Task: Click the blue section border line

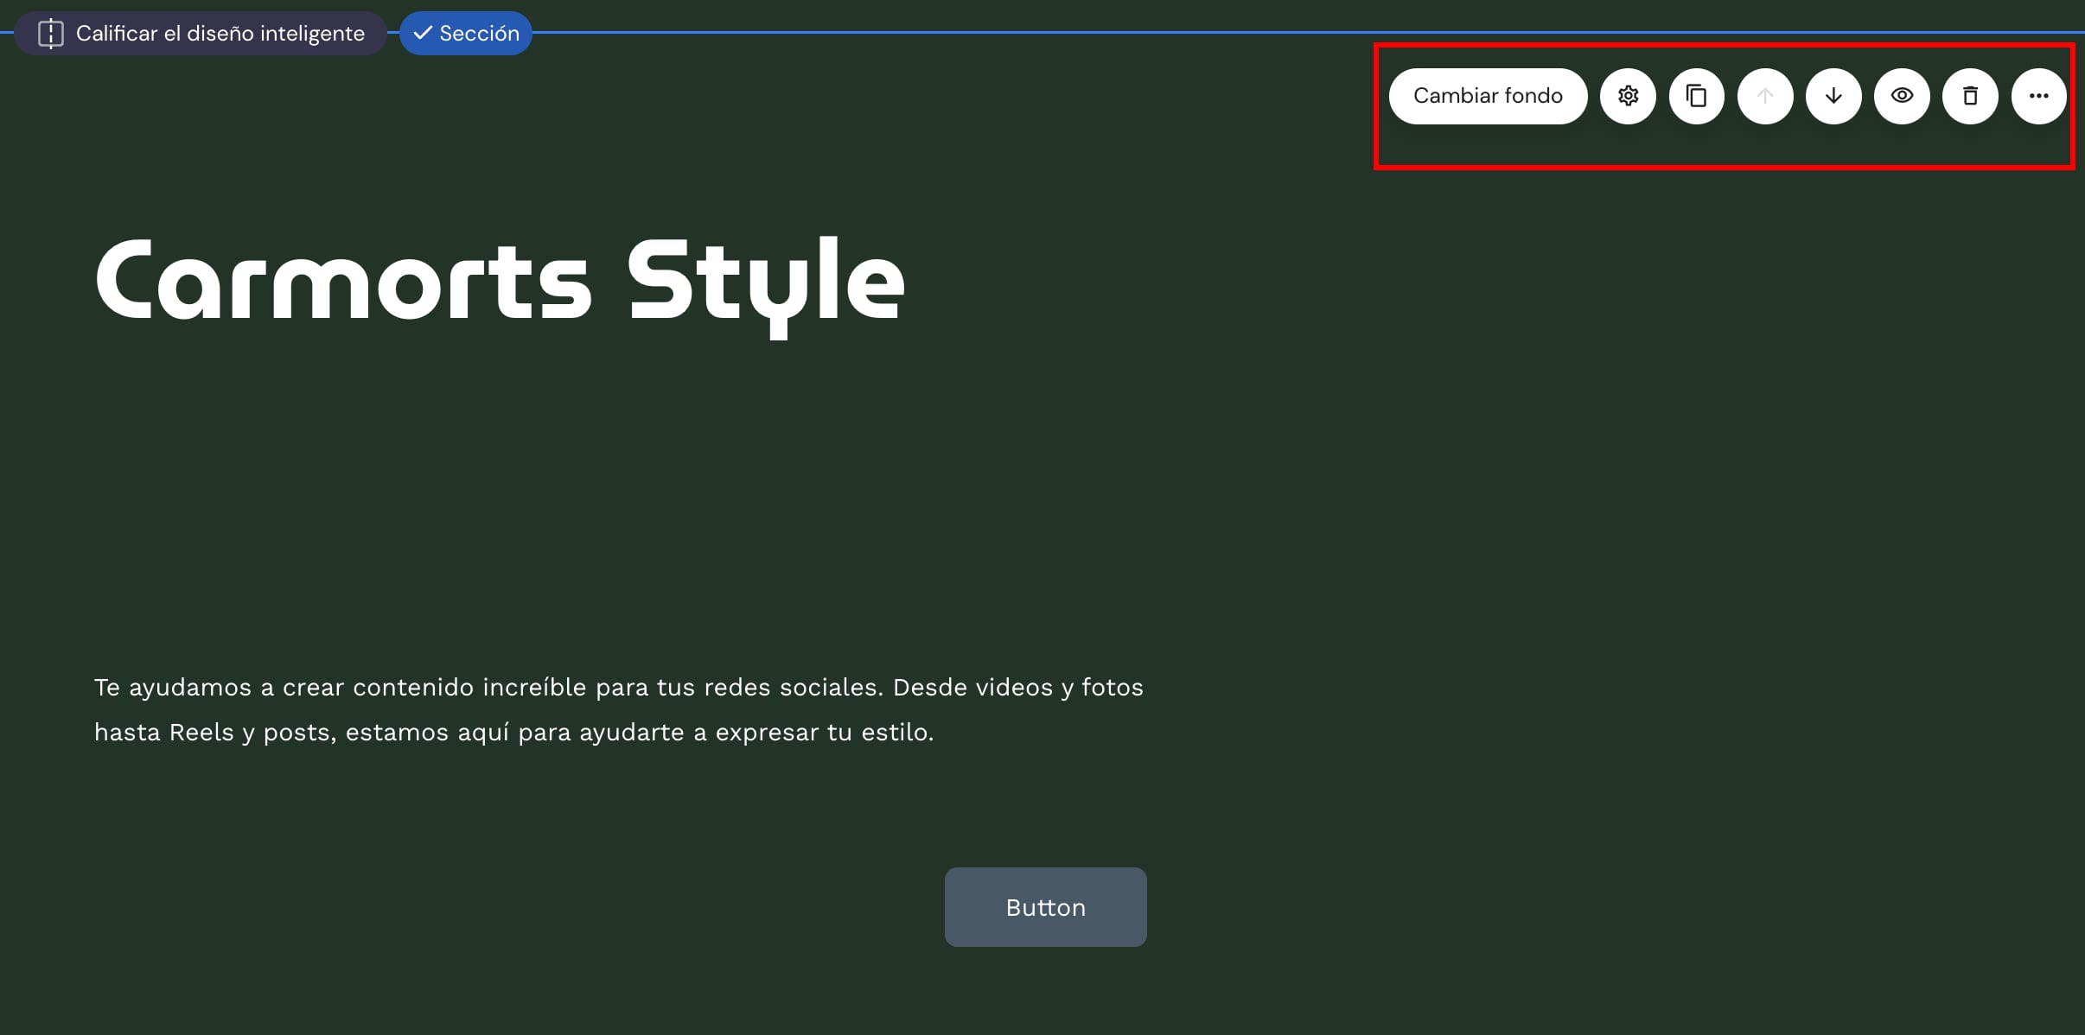Action: 951,32
